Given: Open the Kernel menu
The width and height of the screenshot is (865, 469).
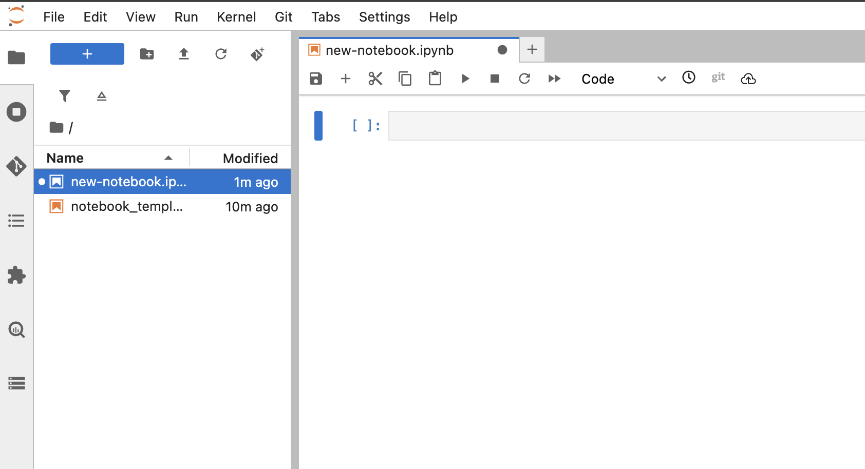Looking at the screenshot, I should pyautogui.click(x=236, y=17).
